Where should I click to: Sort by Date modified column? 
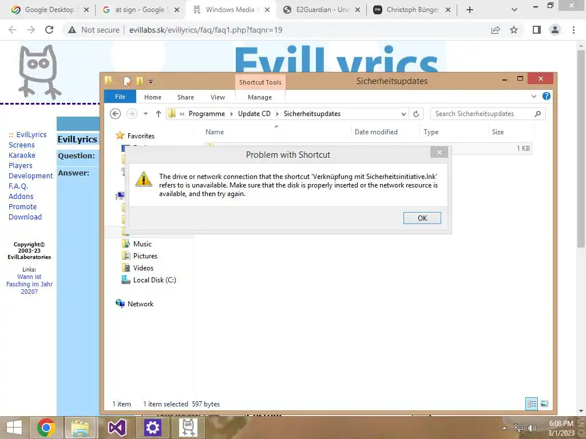[x=376, y=132]
